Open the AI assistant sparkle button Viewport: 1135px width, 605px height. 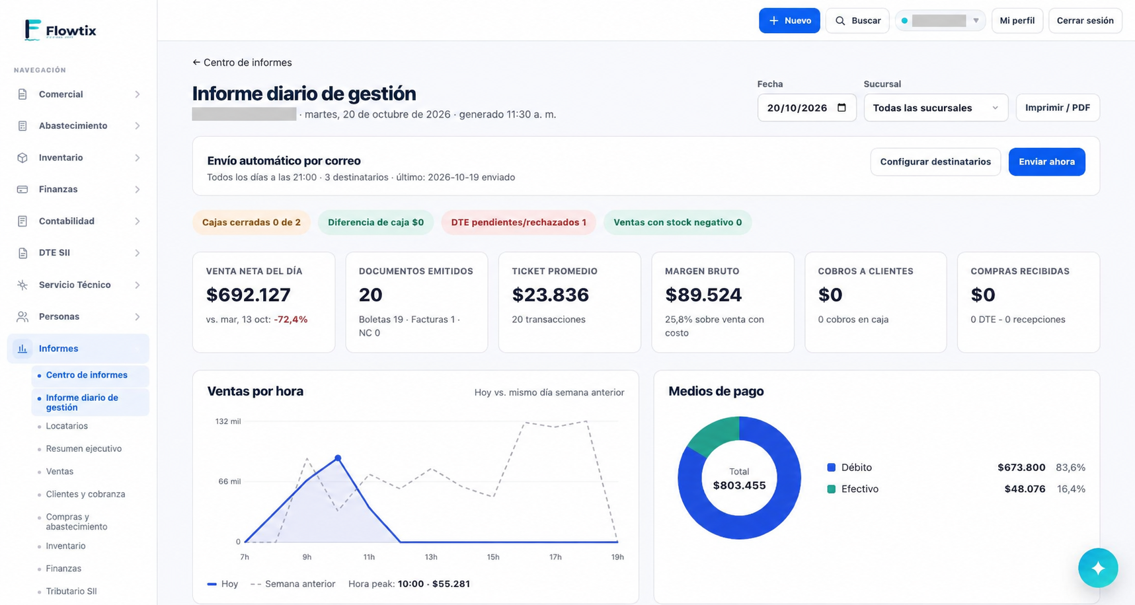click(x=1098, y=568)
